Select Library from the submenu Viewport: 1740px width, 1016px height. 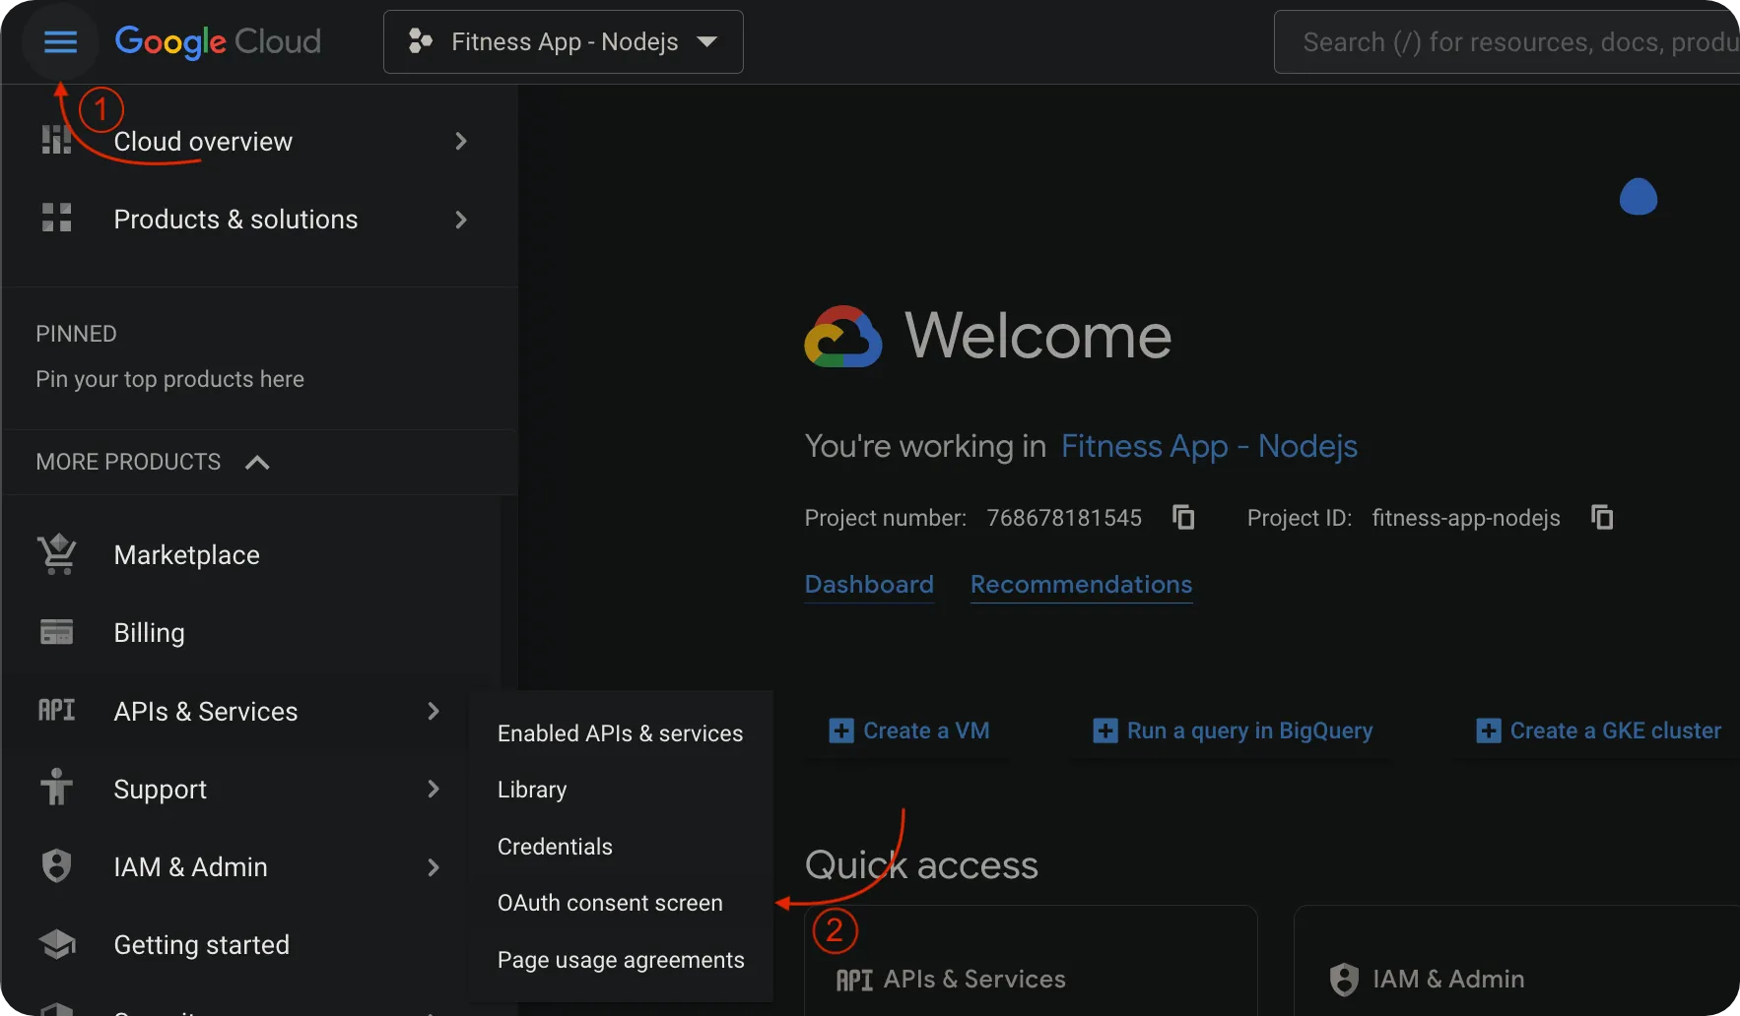coord(532,790)
